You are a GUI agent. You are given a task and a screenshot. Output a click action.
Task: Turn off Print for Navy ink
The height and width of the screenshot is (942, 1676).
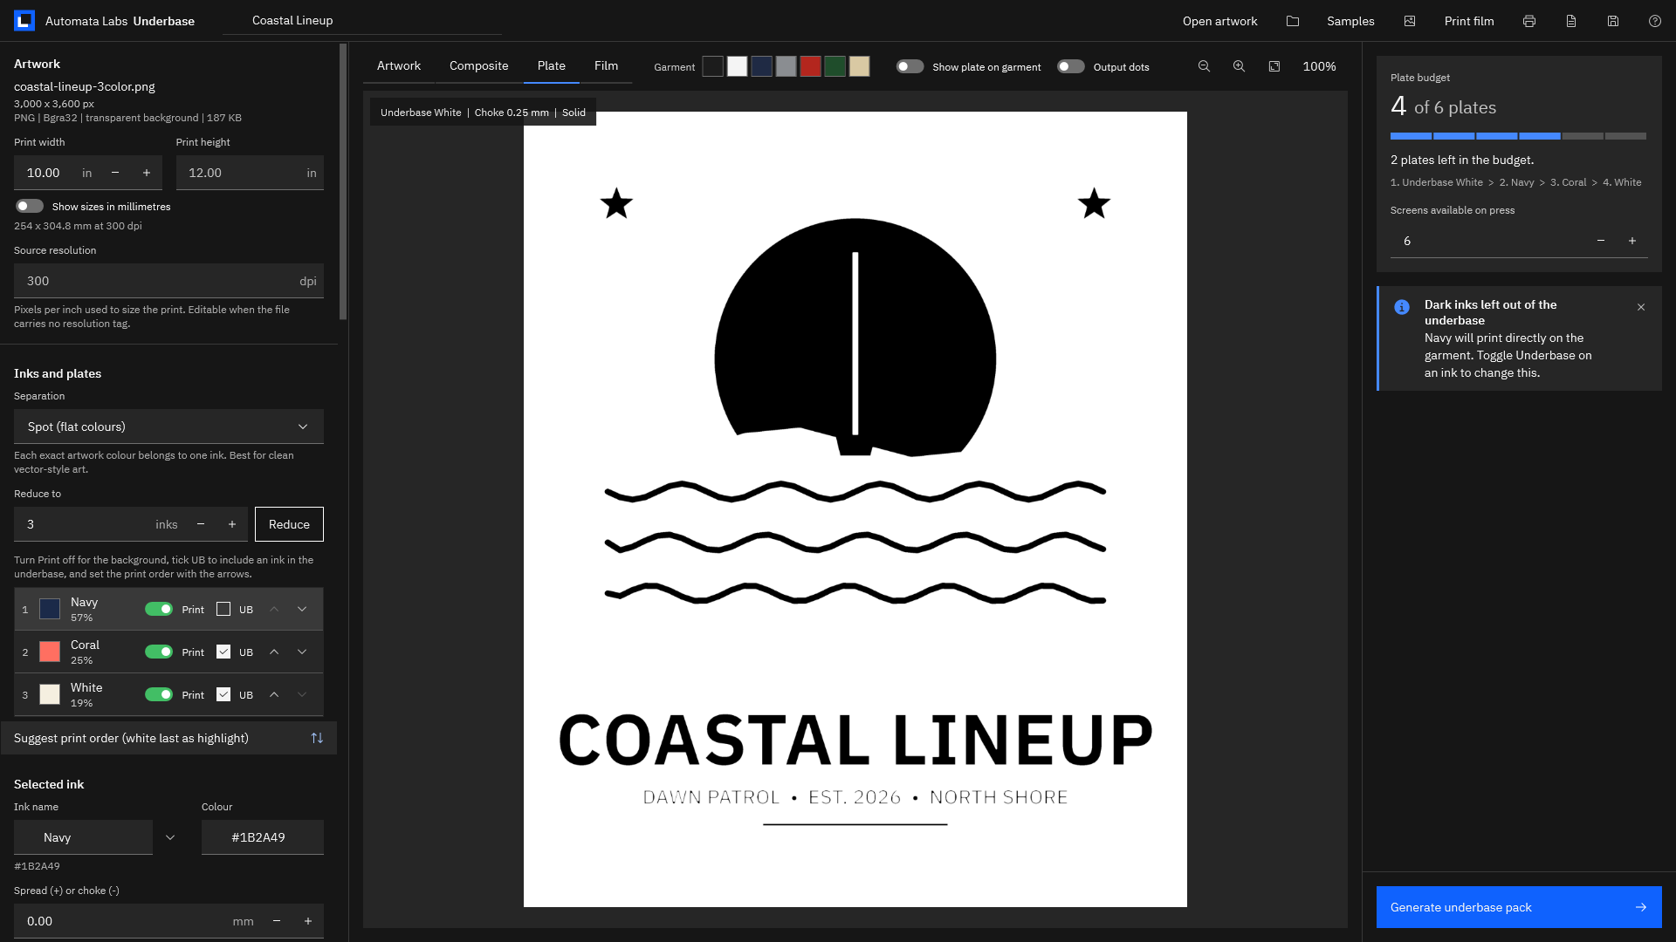click(159, 609)
